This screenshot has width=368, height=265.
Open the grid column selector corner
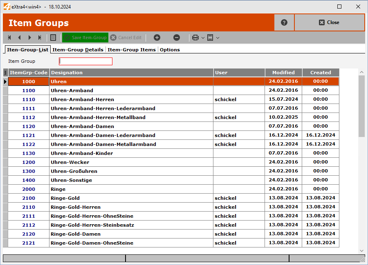(5, 73)
